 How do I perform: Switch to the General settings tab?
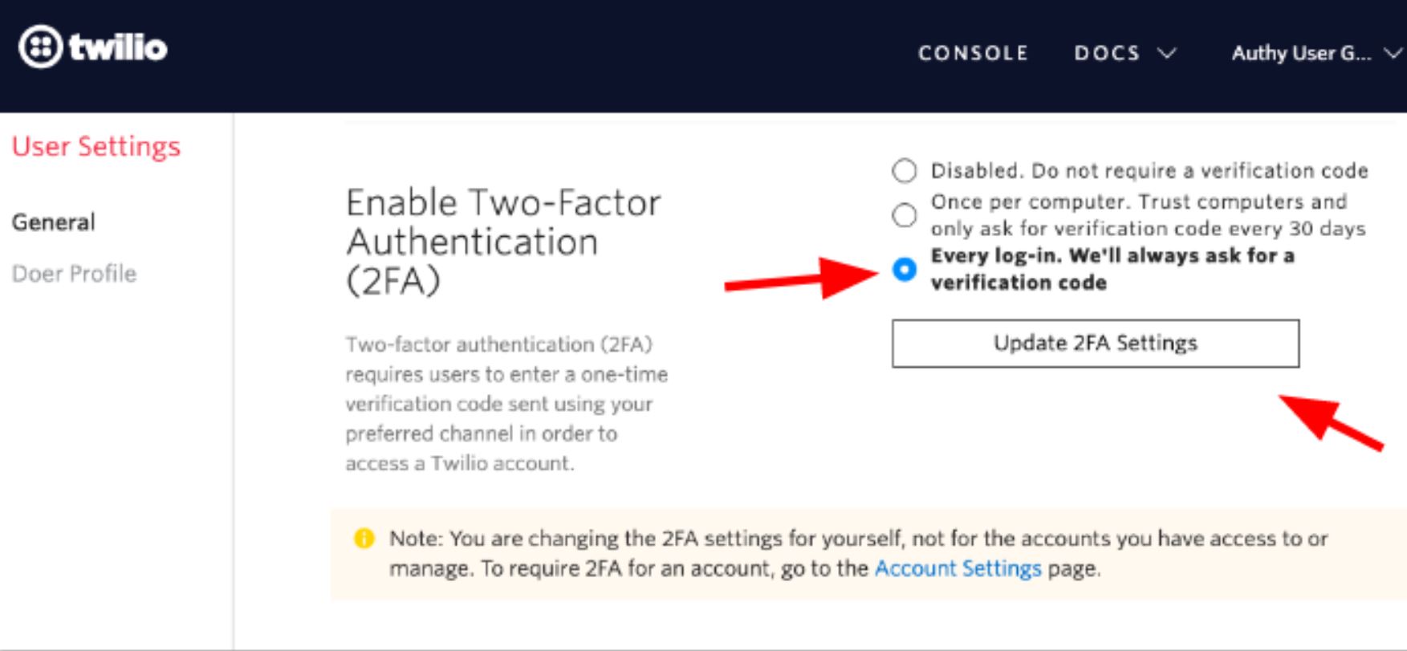coord(53,222)
